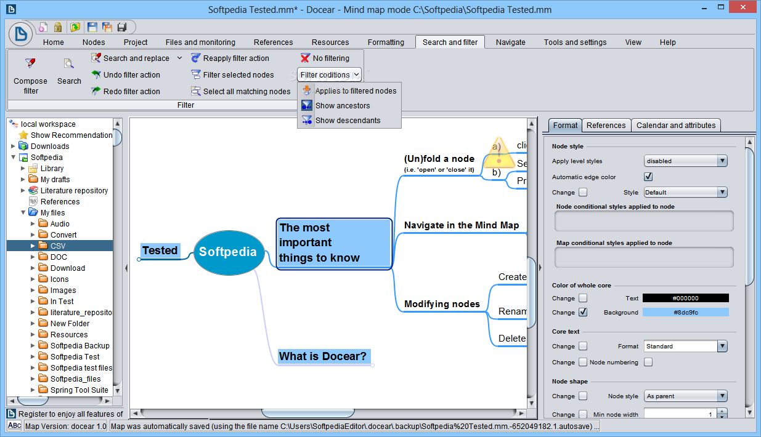The width and height of the screenshot is (761, 437).
Task: Enable the Node numbering checkbox
Action: click(648, 362)
